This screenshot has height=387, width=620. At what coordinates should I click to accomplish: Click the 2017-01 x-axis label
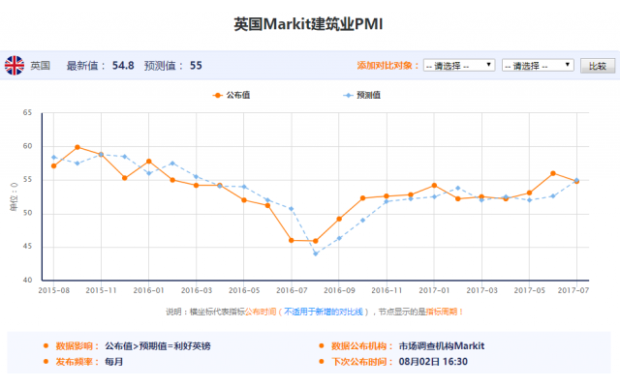pyautogui.click(x=434, y=290)
